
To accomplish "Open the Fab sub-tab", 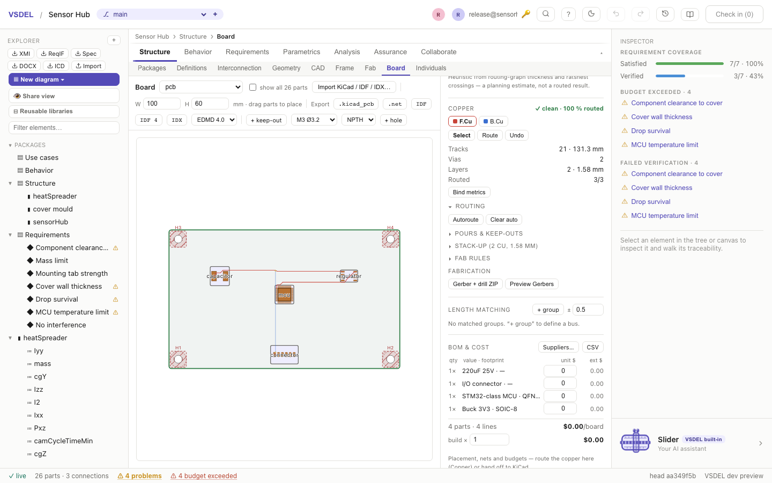I will [370, 68].
